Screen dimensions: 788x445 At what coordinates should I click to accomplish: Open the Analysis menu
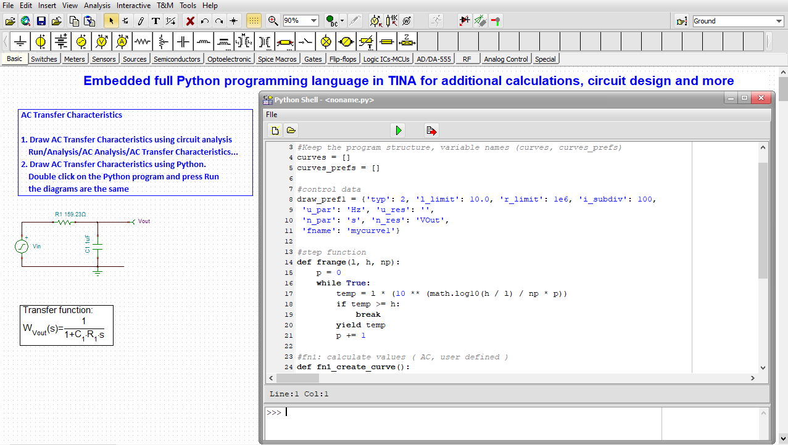(x=97, y=6)
